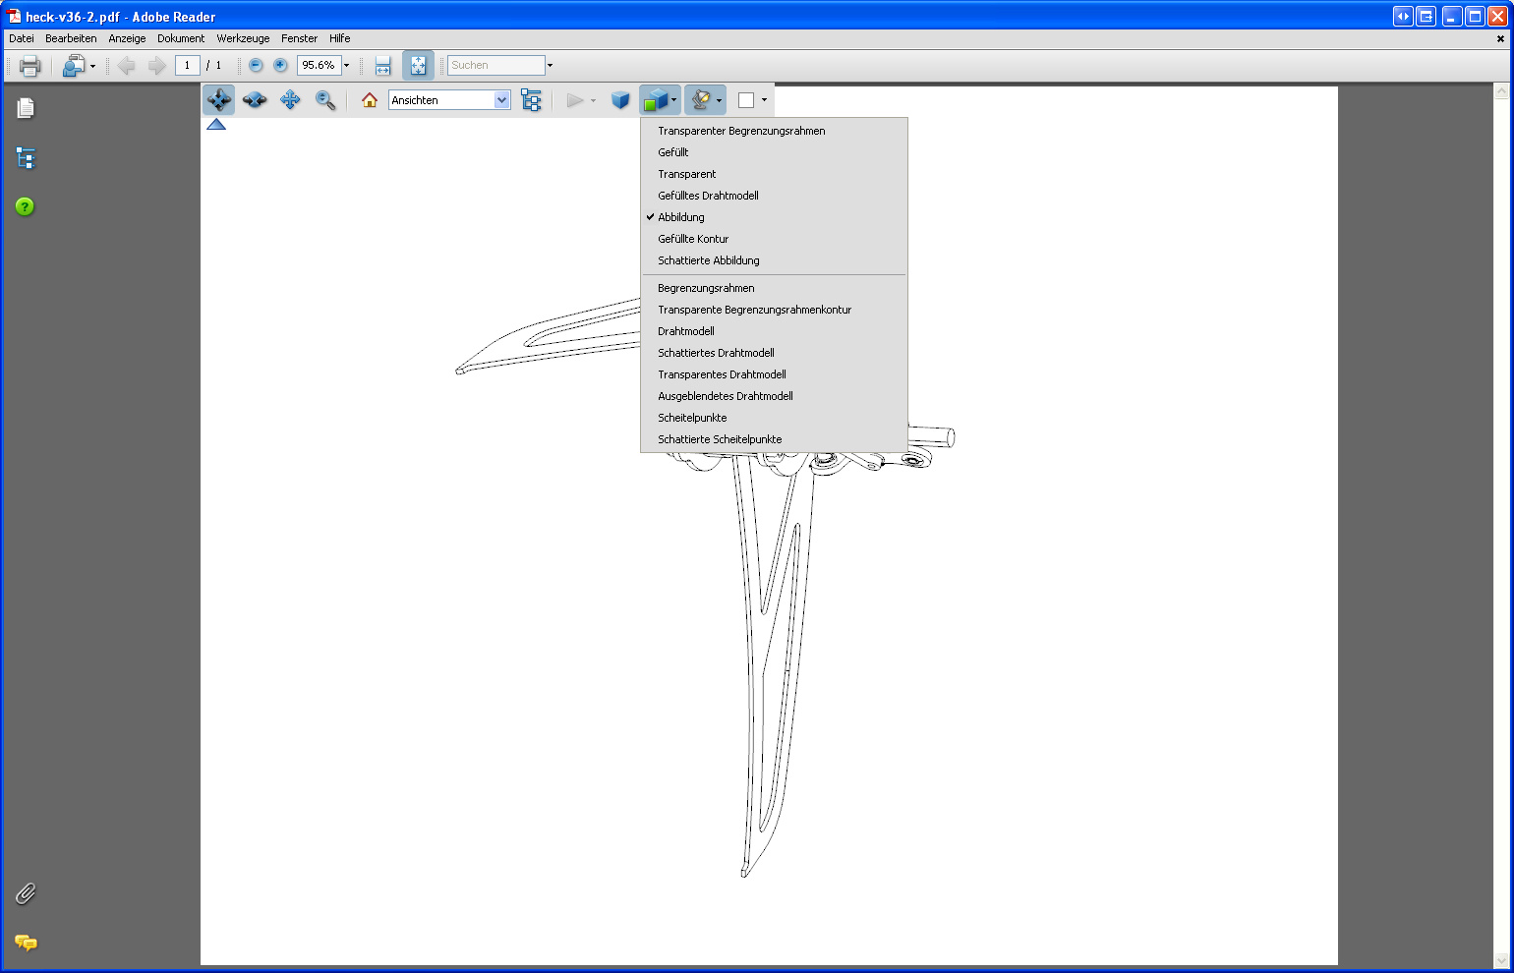Switch projection with the blue cube icon

click(620, 100)
